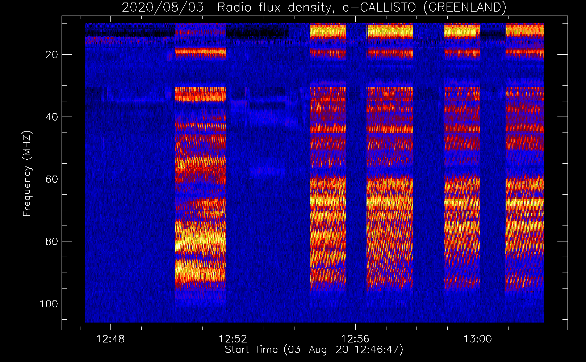This screenshot has height=362, width=586.
Task: Click the '60' frequency tick label
Action: click(52, 179)
